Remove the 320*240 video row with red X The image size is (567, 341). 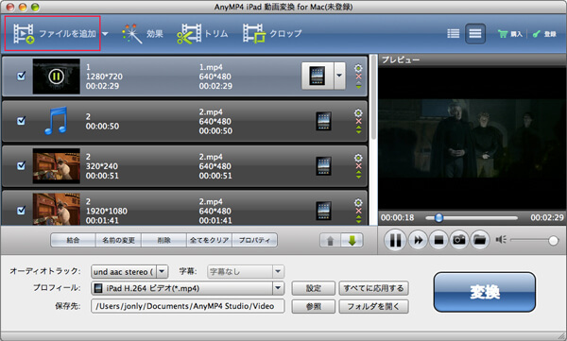click(x=358, y=166)
